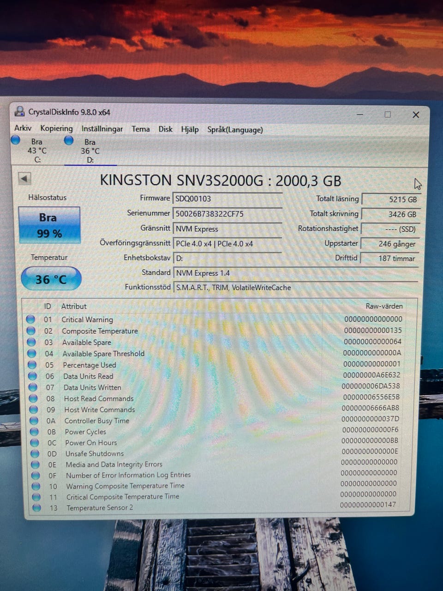Viewport: 443px width, 591px height.
Task: Click the CrystalDiskInfo app icon in title bar
Action: [19, 112]
